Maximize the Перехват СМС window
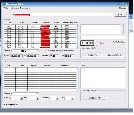 123,4
